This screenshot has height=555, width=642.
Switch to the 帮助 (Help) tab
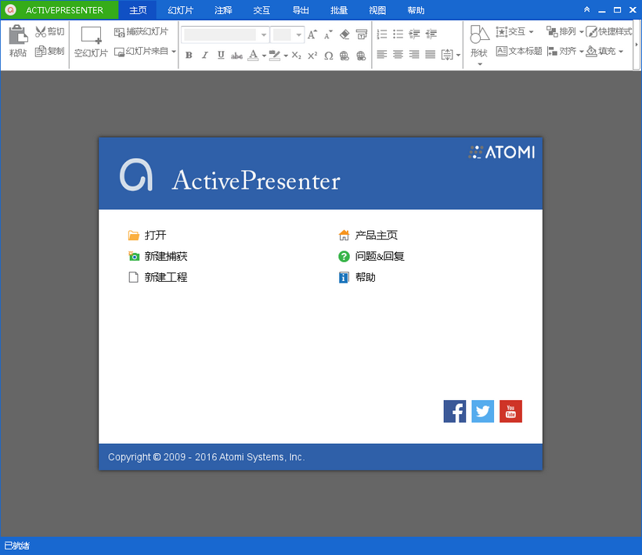(416, 10)
